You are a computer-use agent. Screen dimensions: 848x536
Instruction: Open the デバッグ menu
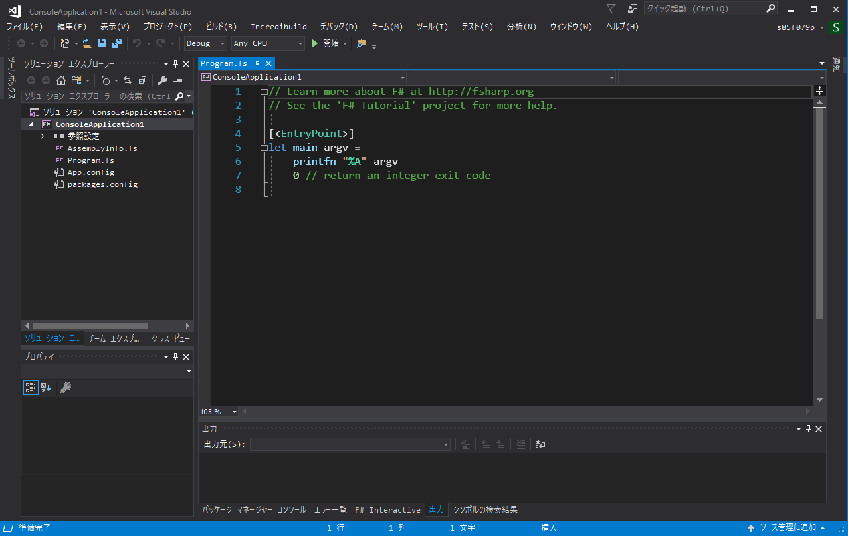click(338, 27)
